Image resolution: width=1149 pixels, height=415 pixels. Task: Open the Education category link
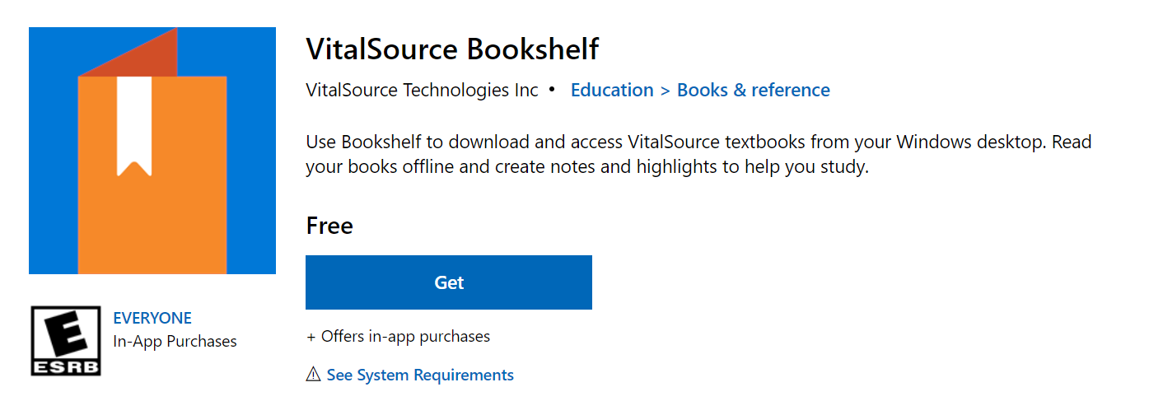coord(612,90)
